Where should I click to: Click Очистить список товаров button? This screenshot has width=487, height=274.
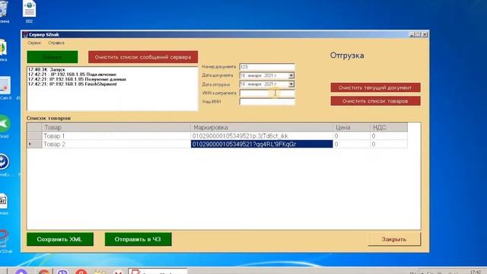click(375, 101)
